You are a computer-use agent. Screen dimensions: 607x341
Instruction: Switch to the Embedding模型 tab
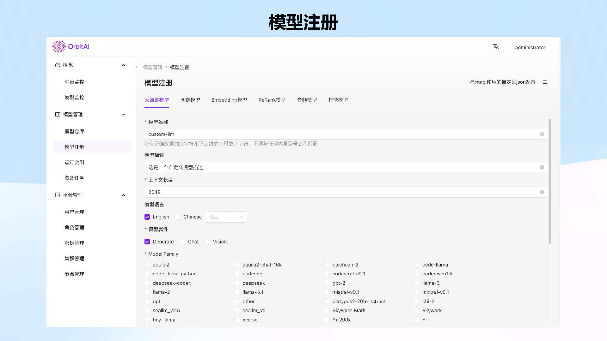229,100
